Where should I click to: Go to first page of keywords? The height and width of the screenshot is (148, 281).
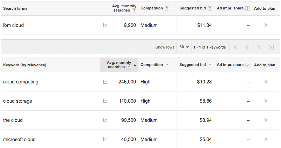235,47
